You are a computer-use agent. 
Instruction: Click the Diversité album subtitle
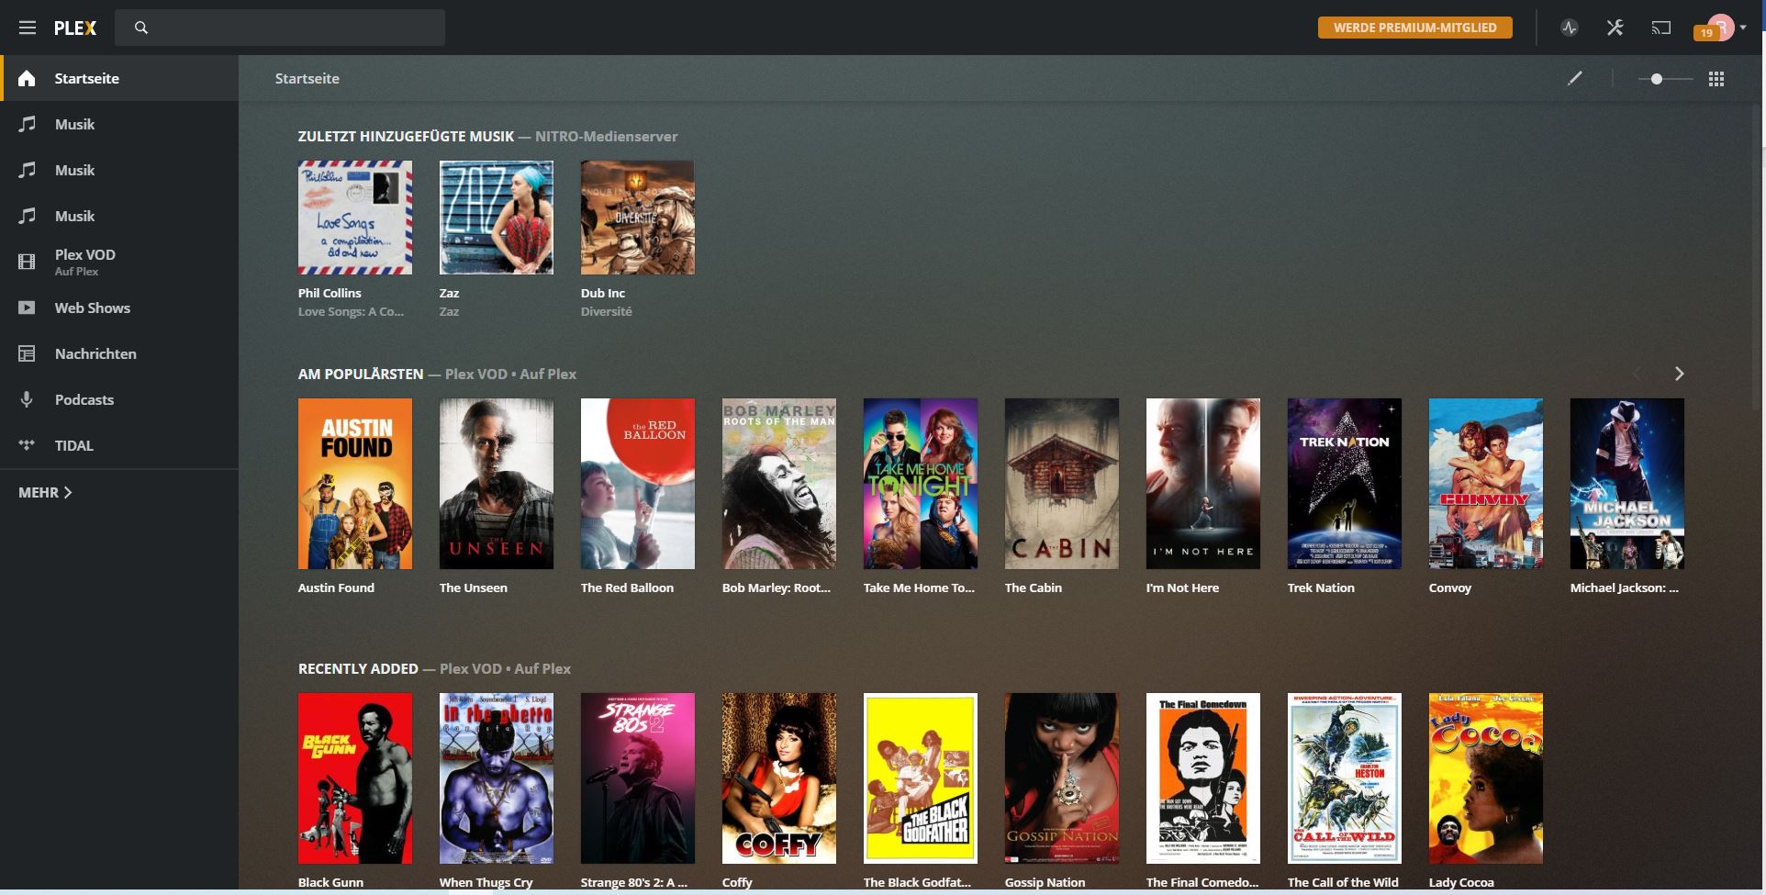[606, 311]
